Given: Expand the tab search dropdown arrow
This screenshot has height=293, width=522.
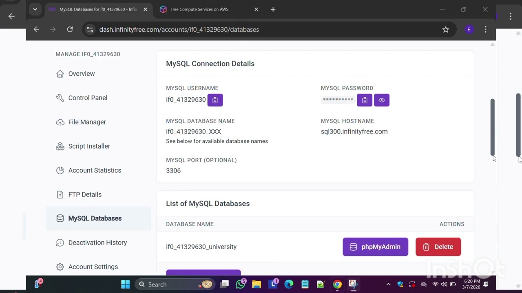Looking at the screenshot, I should coord(35,9).
